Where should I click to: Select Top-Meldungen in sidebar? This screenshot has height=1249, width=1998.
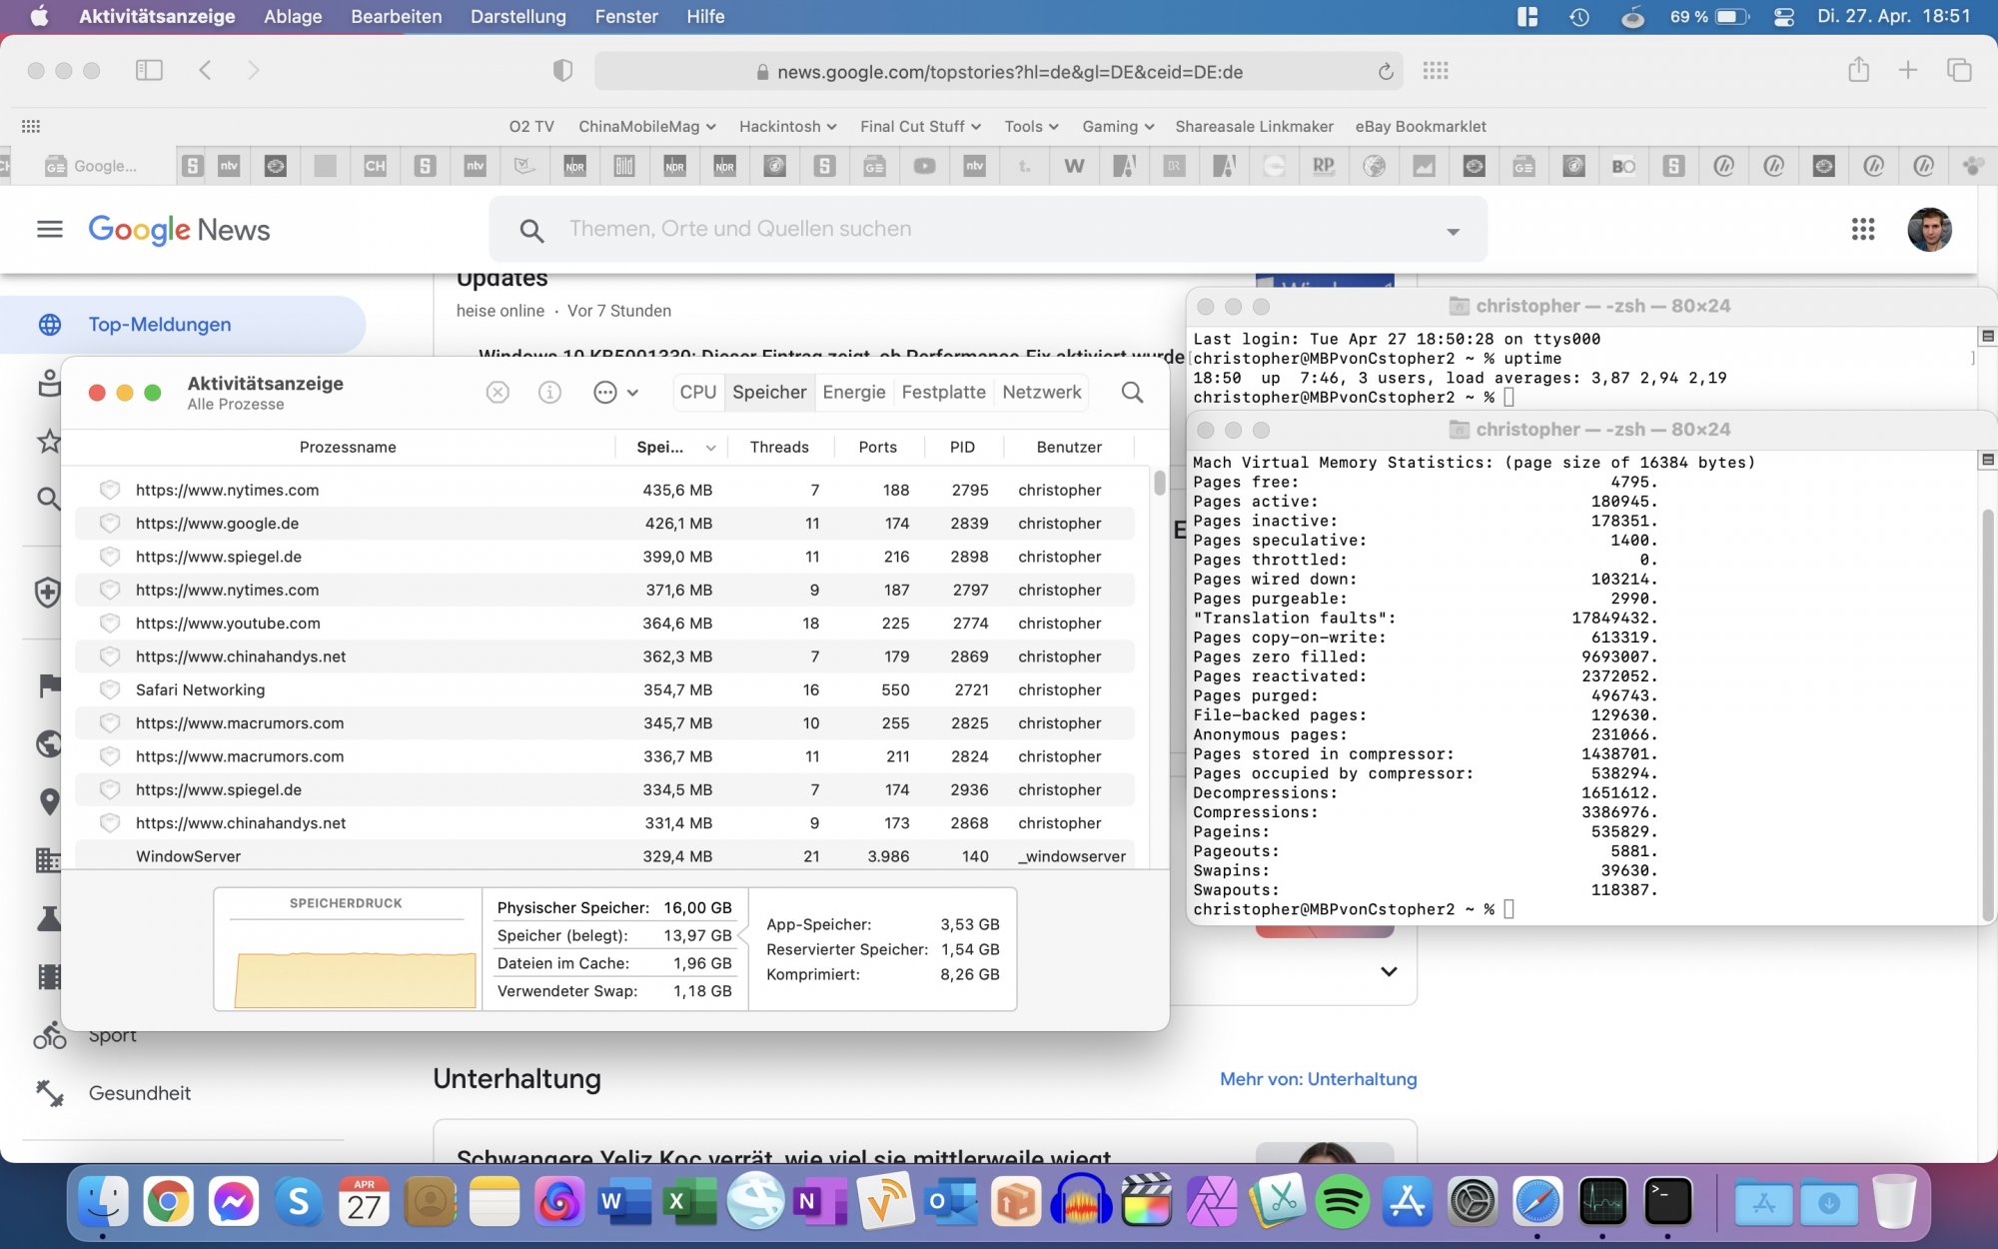160,325
